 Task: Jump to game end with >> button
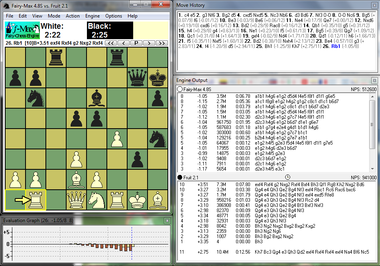pyautogui.click(x=161, y=43)
